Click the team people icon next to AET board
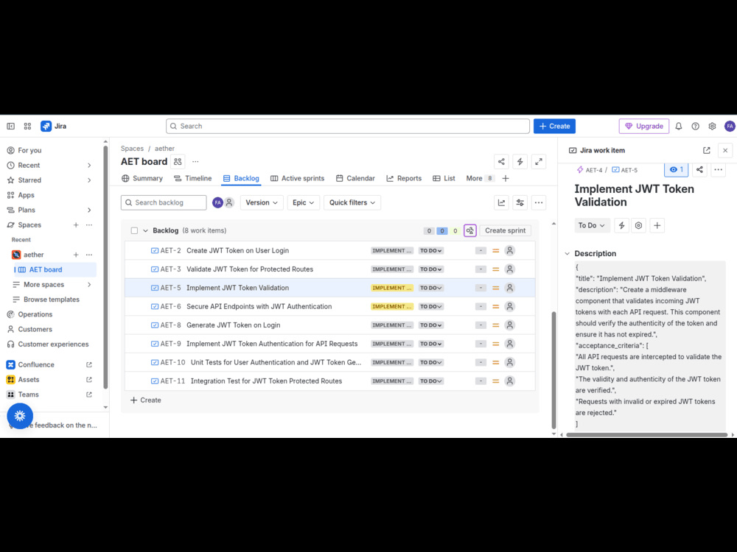This screenshot has height=552, width=737. point(178,161)
